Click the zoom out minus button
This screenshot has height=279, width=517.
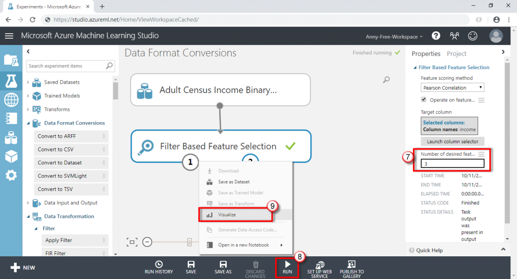coord(147,242)
